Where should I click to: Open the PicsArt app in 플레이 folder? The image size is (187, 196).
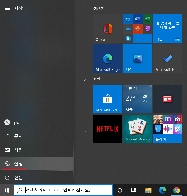point(177,129)
